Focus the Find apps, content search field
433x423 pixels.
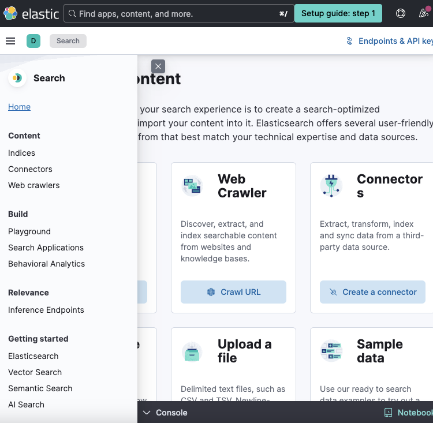pos(178,13)
